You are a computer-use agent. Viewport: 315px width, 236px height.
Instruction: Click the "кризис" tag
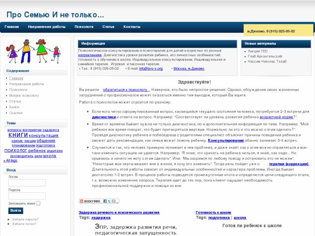(17, 141)
